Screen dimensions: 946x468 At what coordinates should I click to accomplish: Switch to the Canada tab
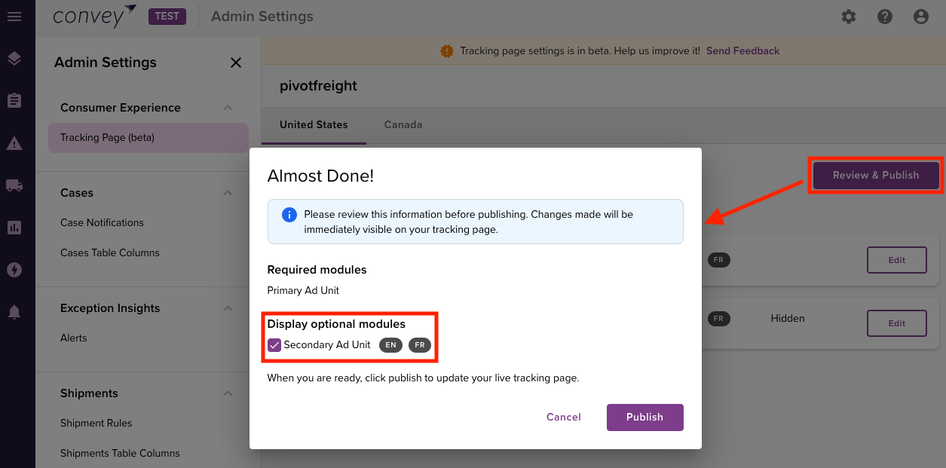tap(403, 125)
